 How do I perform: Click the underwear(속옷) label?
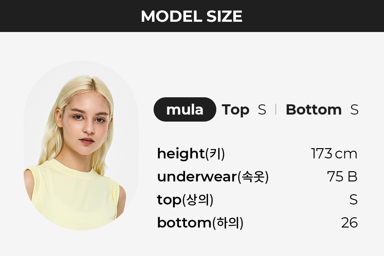click(212, 177)
